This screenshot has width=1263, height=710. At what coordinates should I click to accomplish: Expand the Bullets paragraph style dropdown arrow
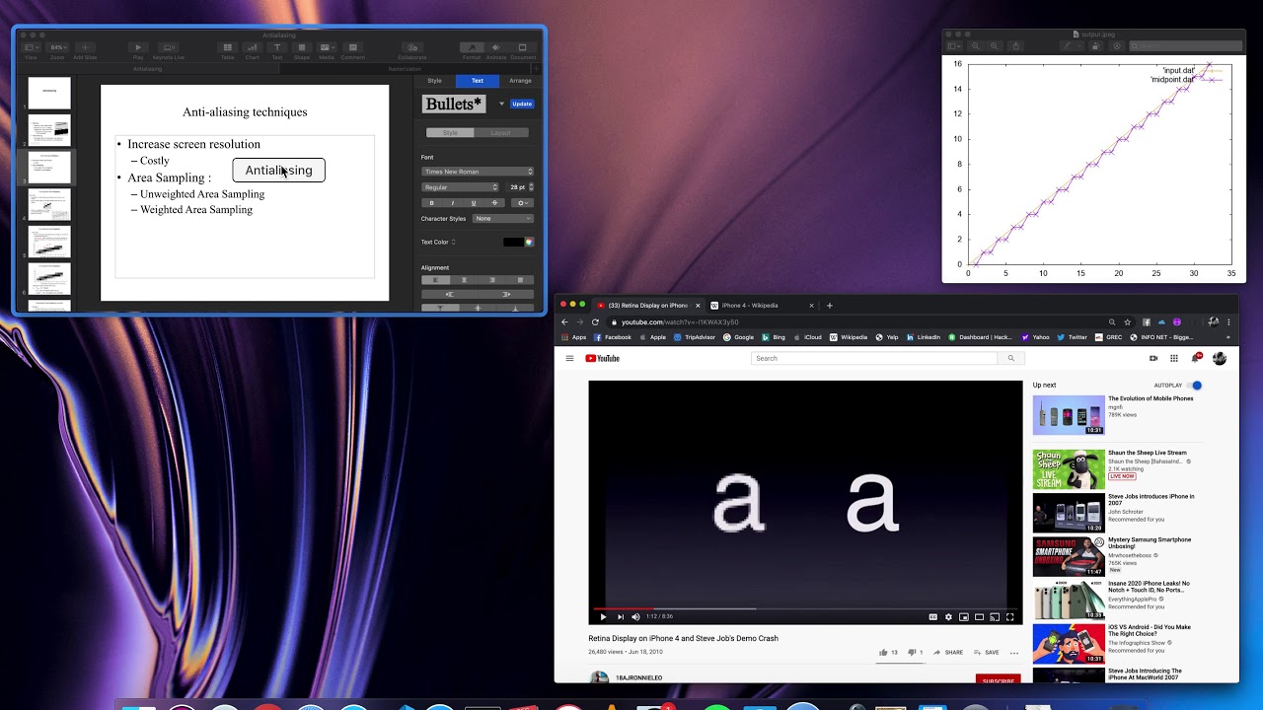(501, 104)
